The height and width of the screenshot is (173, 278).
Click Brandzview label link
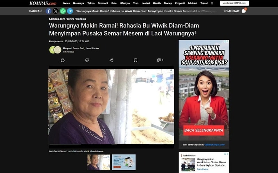click(x=203, y=169)
